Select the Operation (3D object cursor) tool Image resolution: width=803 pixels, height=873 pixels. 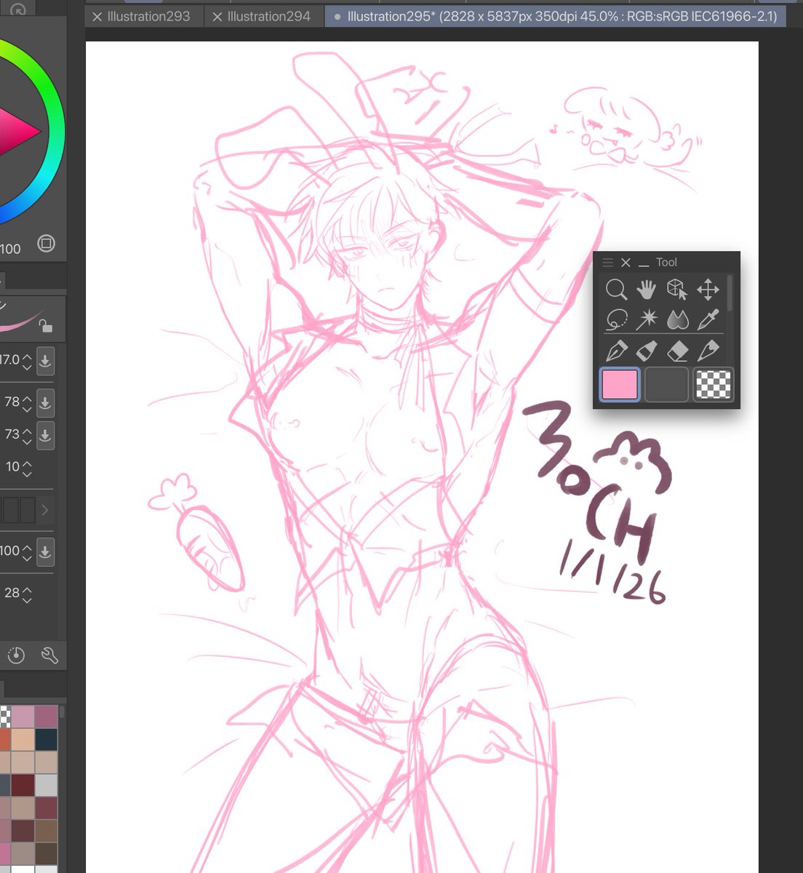pyautogui.click(x=677, y=290)
